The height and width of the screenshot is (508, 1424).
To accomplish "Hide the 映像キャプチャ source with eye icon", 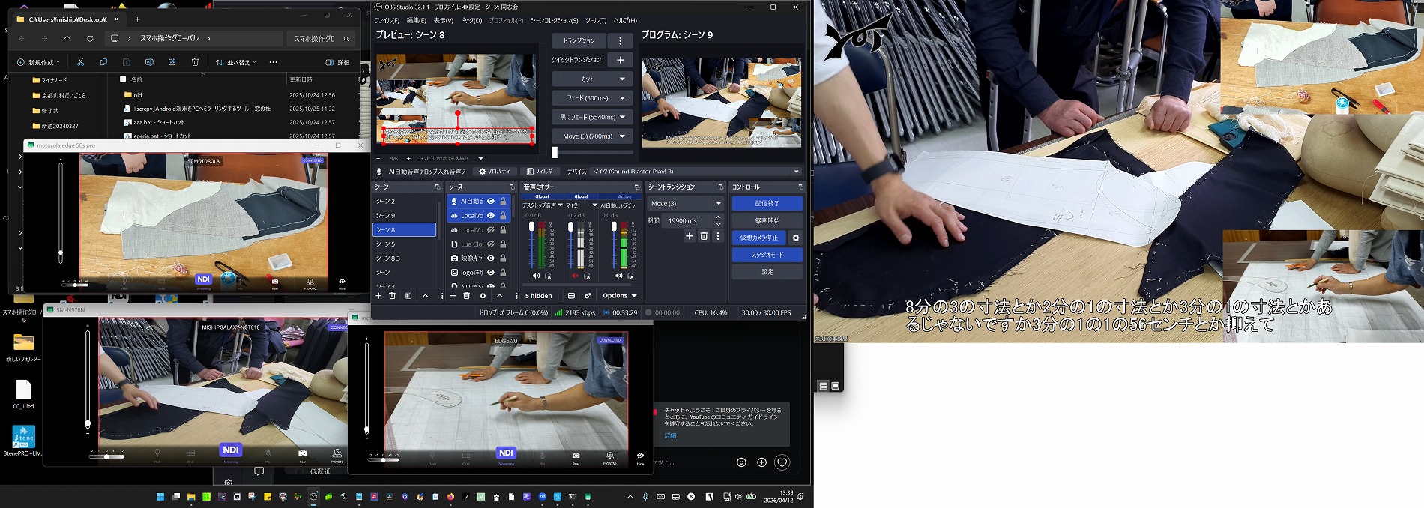I will click(491, 258).
